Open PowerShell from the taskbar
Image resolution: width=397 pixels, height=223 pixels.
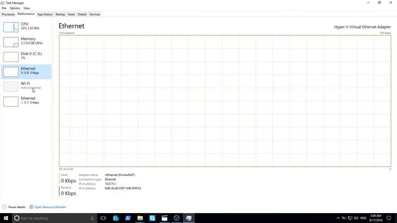coord(128,218)
